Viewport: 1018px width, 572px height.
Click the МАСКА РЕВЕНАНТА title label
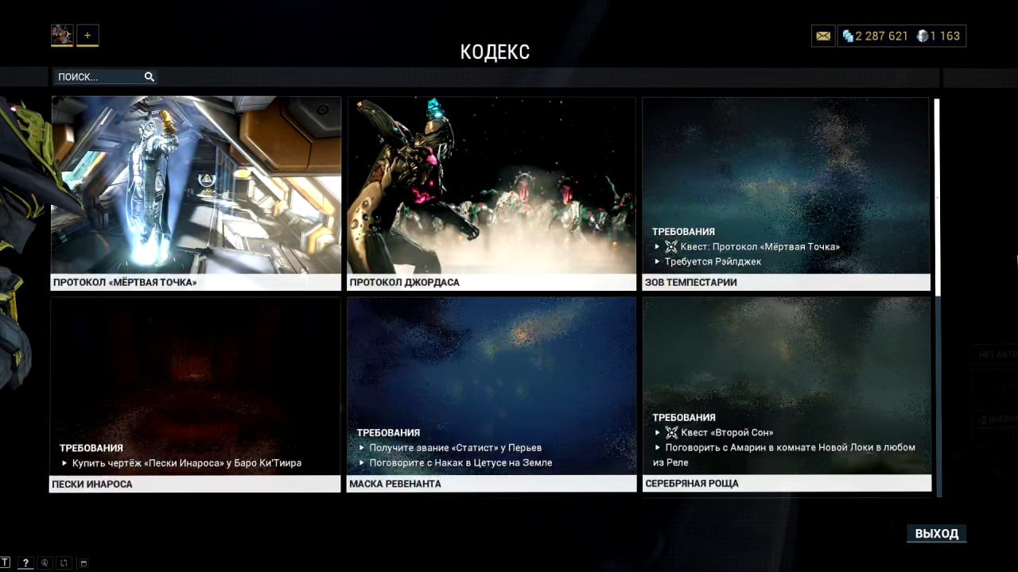click(395, 484)
